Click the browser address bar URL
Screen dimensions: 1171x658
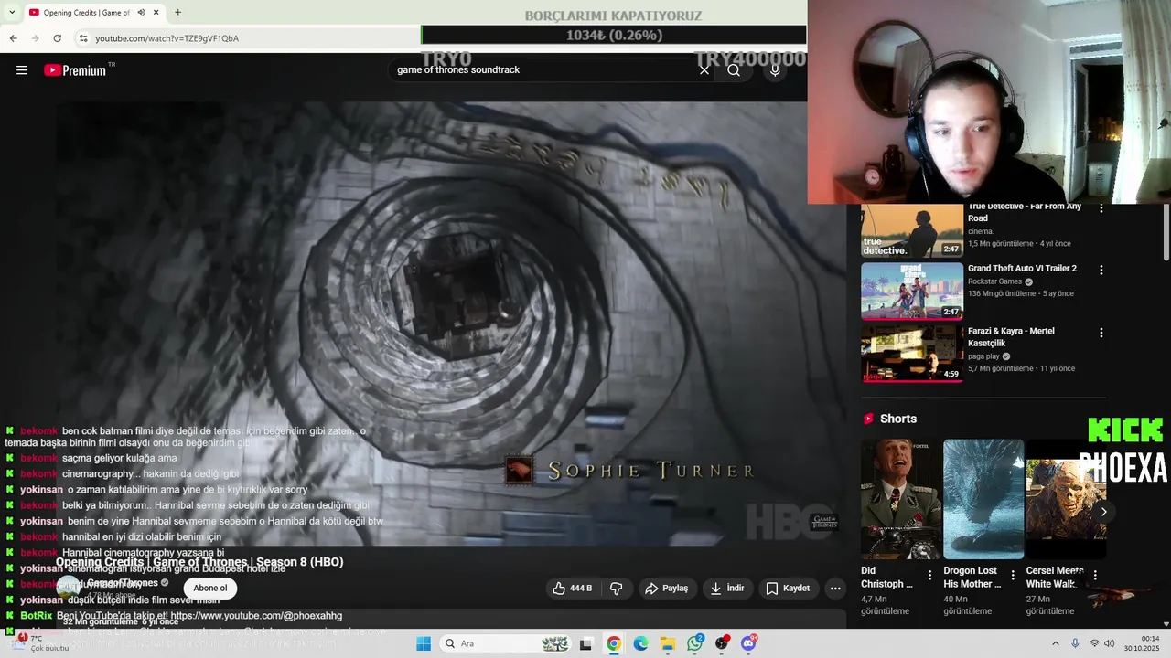(167, 38)
